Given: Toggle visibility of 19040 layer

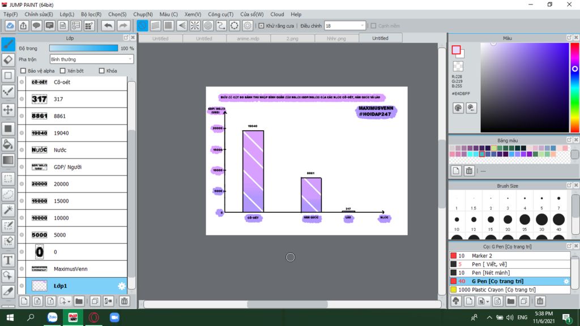Looking at the screenshot, I should 22,133.
